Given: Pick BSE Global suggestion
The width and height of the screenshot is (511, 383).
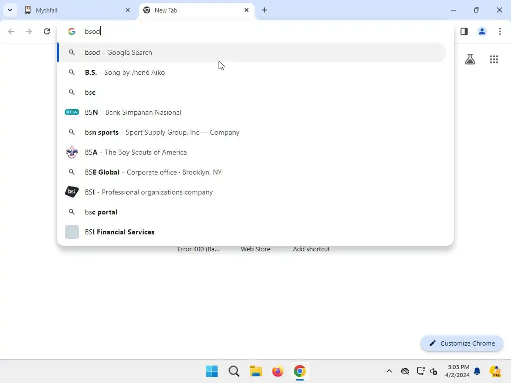Looking at the screenshot, I should coord(252,172).
